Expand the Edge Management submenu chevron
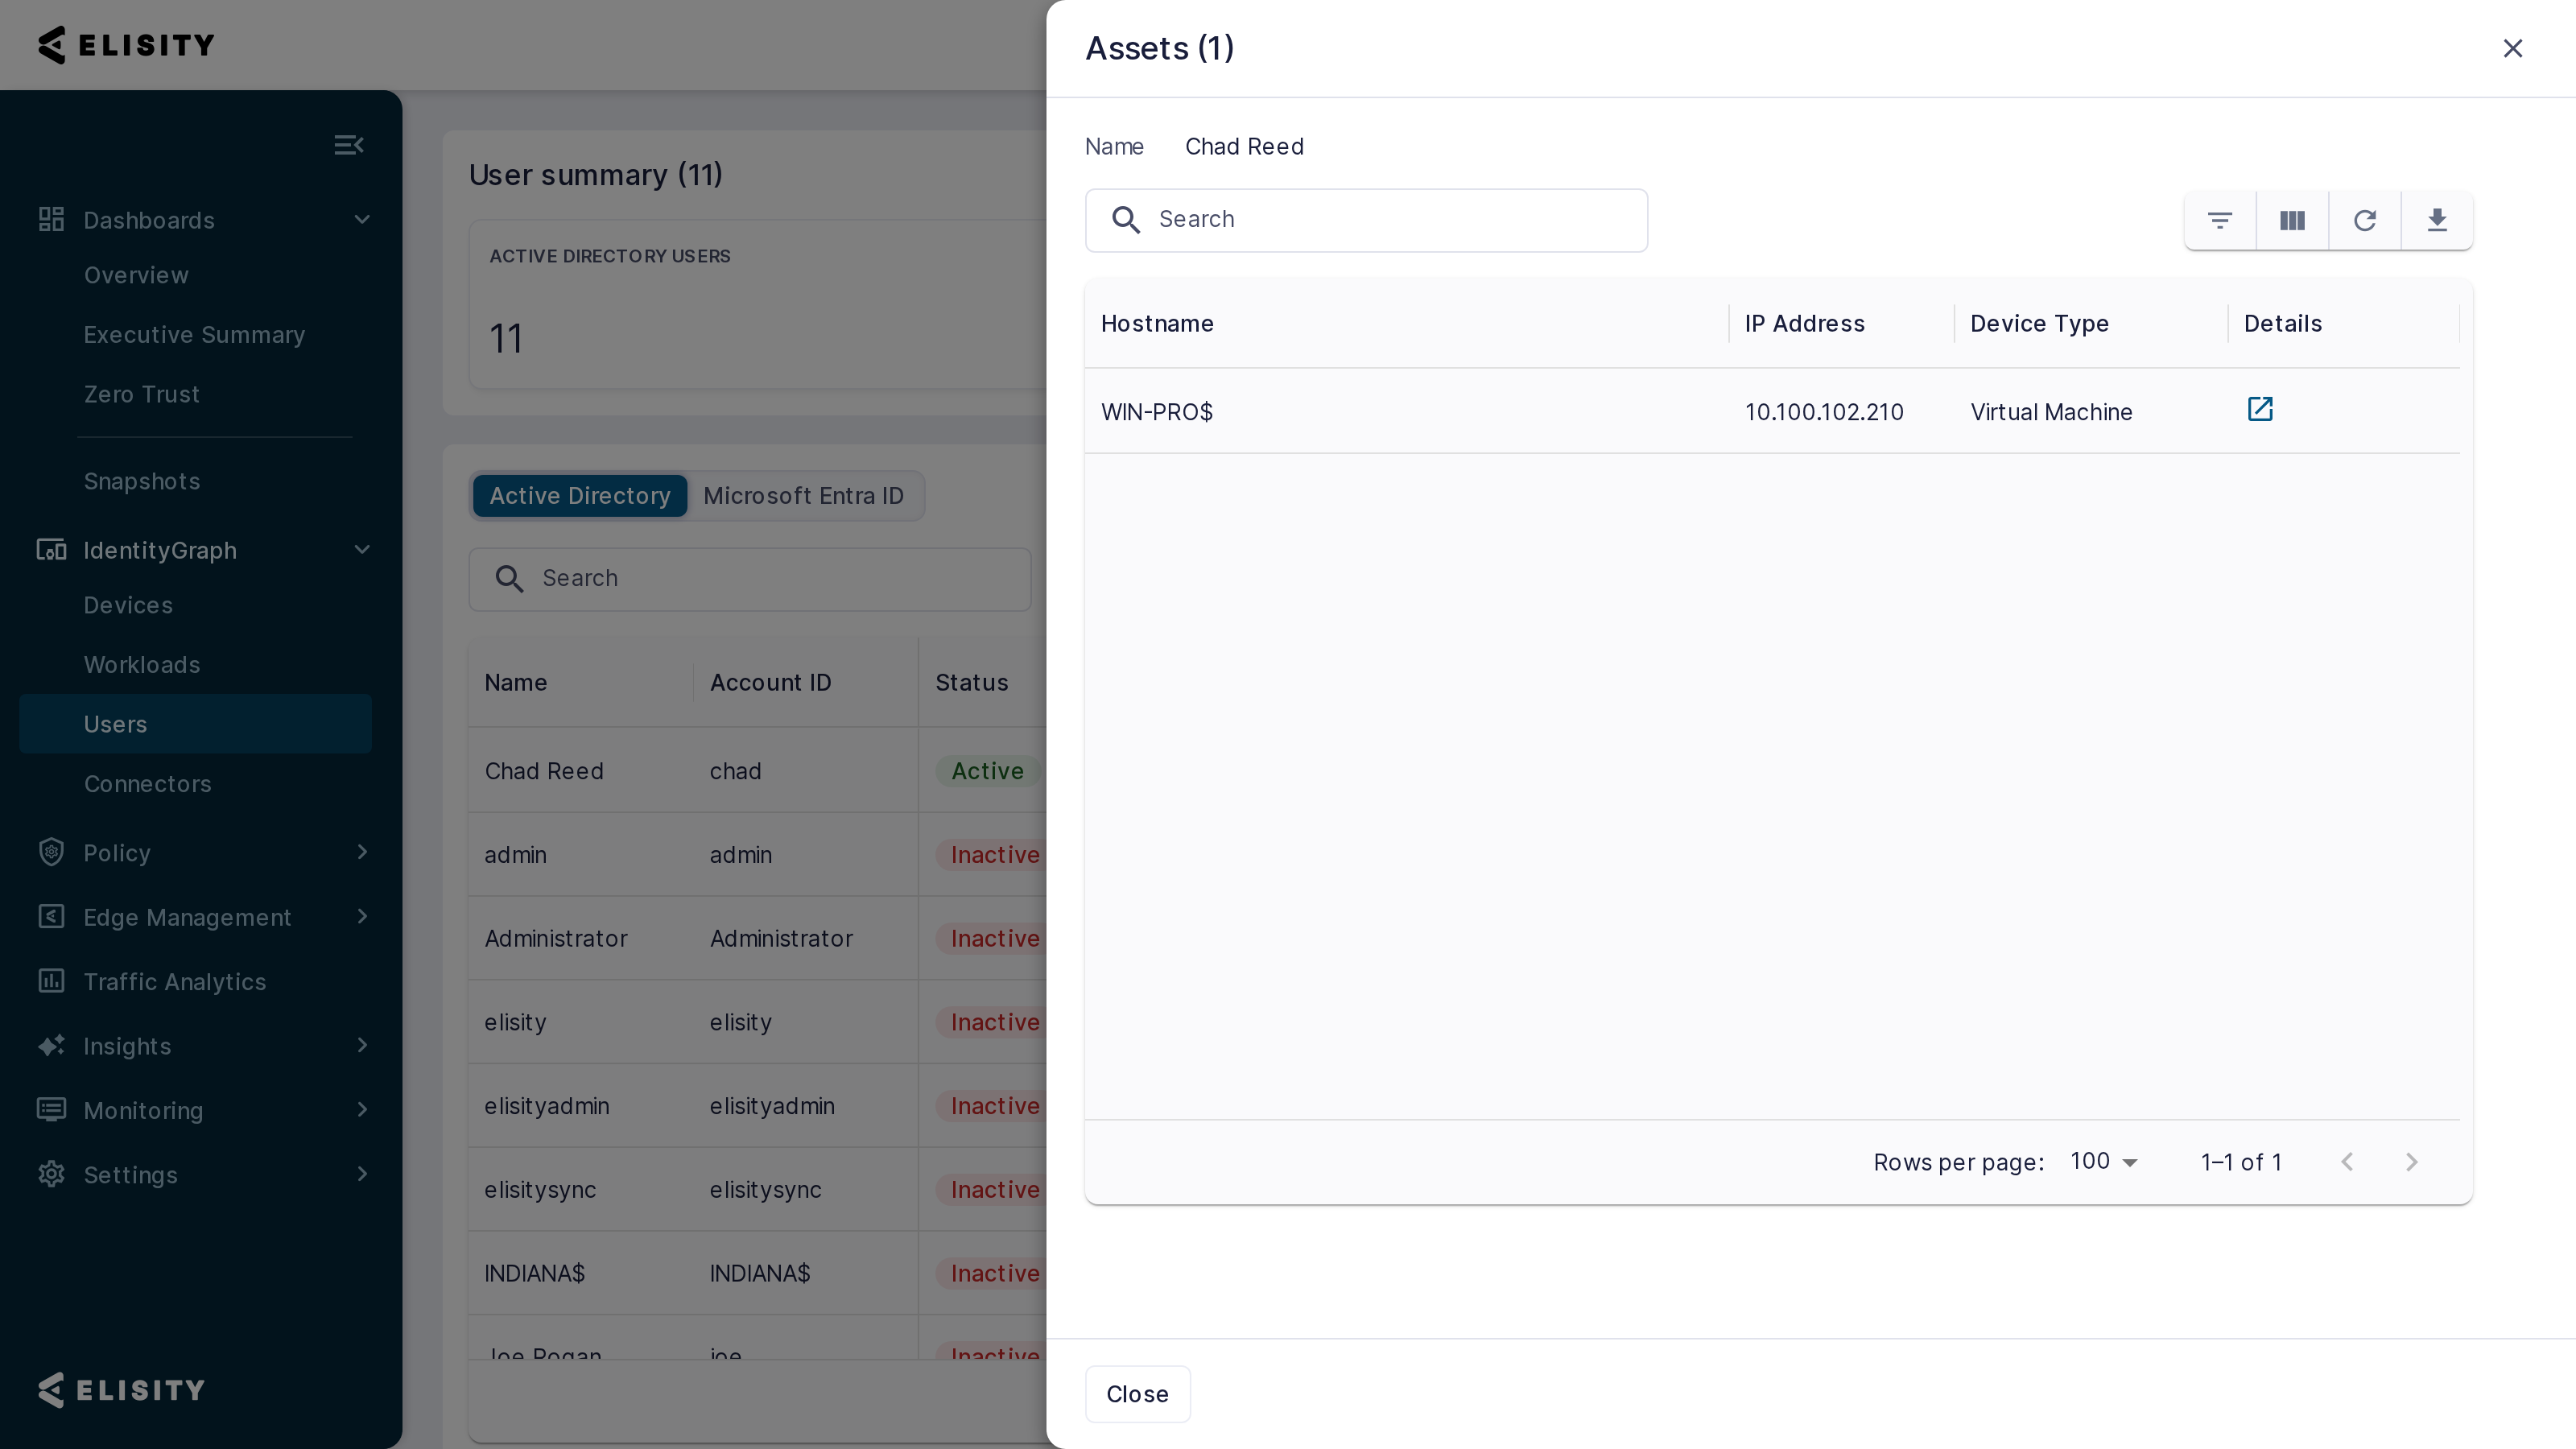2576x1449 pixels. [x=362, y=916]
